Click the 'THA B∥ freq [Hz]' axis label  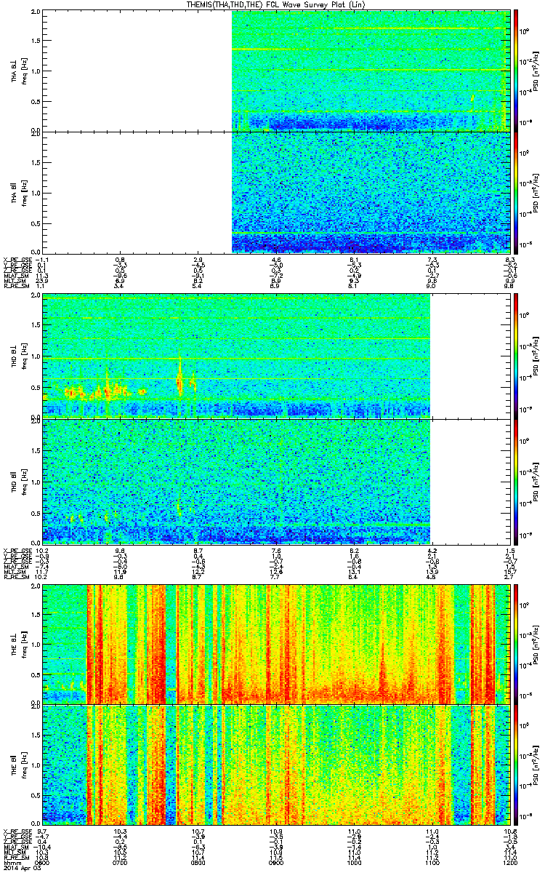[17, 193]
